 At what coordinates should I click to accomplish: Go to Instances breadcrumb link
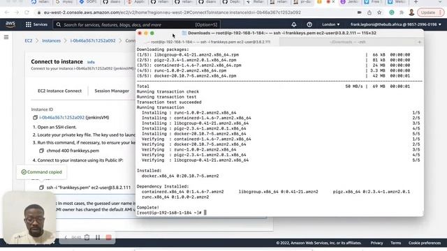[x=51, y=40]
